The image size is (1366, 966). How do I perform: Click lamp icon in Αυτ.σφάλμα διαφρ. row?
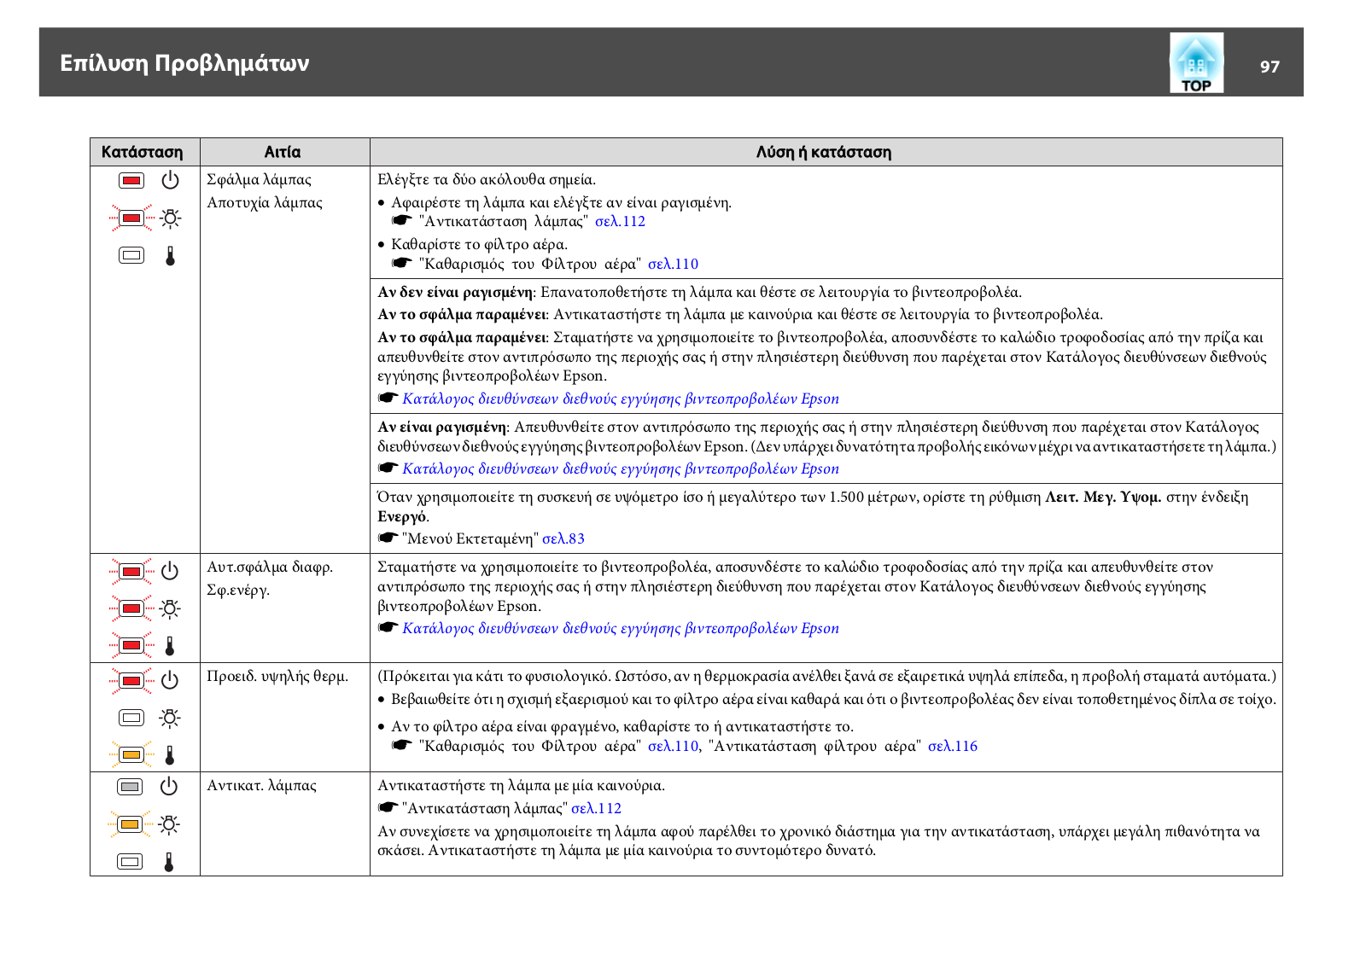click(170, 608)
